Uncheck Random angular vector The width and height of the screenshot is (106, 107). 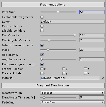click(42, 64)
